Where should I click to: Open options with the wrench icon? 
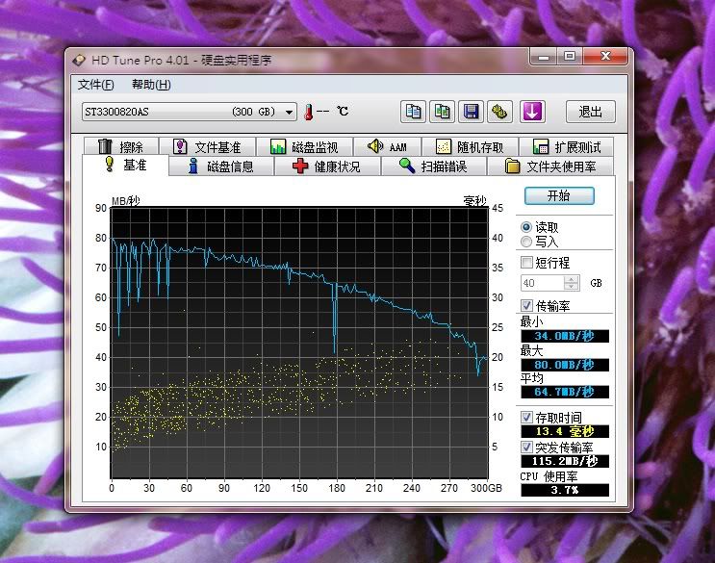point(499,112)
